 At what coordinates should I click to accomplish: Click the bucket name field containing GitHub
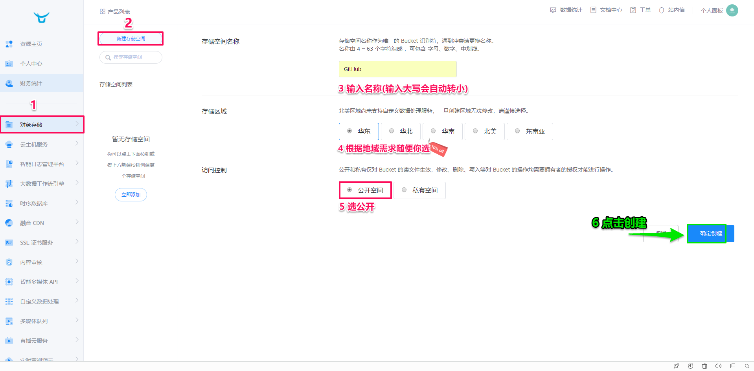pyautogui.click(x=398, y=69)
